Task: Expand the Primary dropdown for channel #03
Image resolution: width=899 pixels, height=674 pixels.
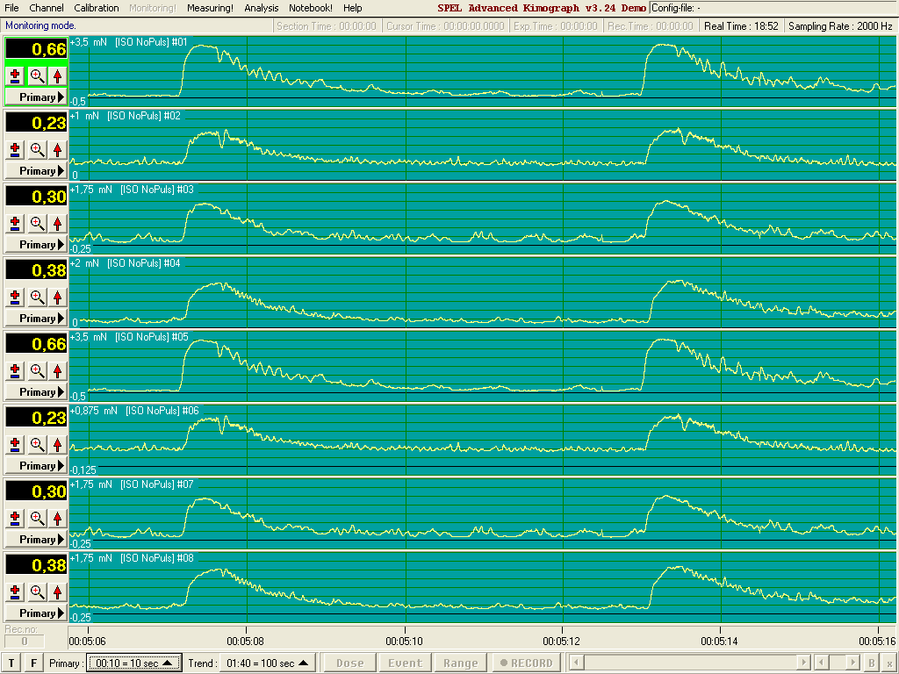Action: pyautogui.click(x=36, y=245)
